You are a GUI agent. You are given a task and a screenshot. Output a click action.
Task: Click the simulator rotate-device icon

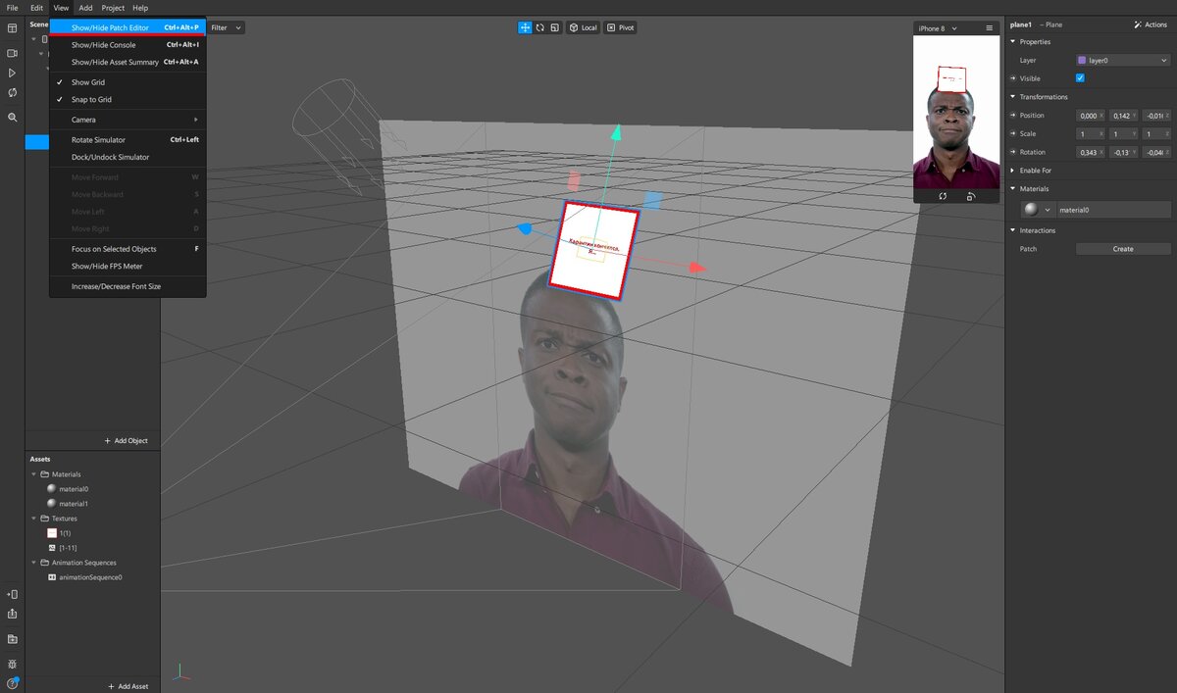click(970, 196)
